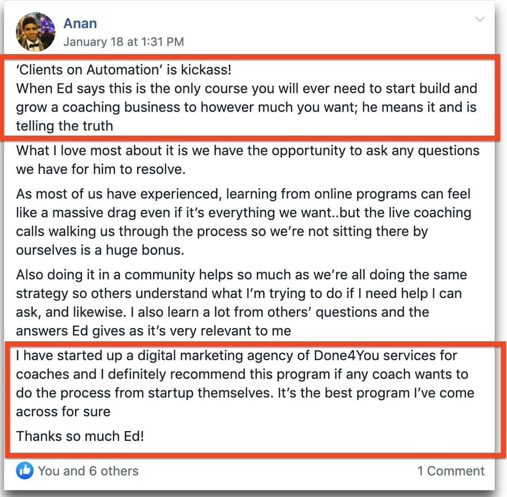Click the 'Clients on Automation' is kickass line
The height and width of the screenshot is (497, 507).
(x=124, y=70)
